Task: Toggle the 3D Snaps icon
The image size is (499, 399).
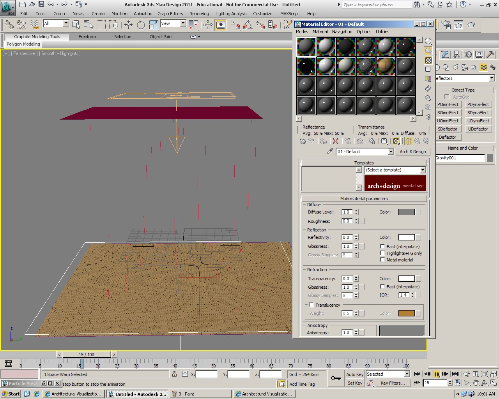Action: point(236,25)
